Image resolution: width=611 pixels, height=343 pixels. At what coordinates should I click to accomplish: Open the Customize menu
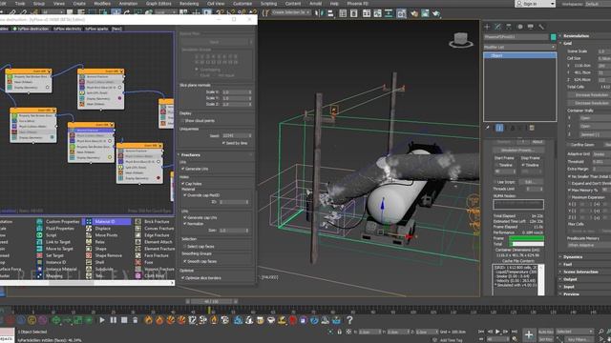click(x=242, y=4)
